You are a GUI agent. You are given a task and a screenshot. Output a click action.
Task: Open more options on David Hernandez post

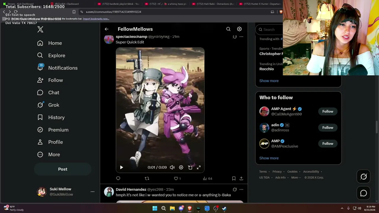pos(241,189)
